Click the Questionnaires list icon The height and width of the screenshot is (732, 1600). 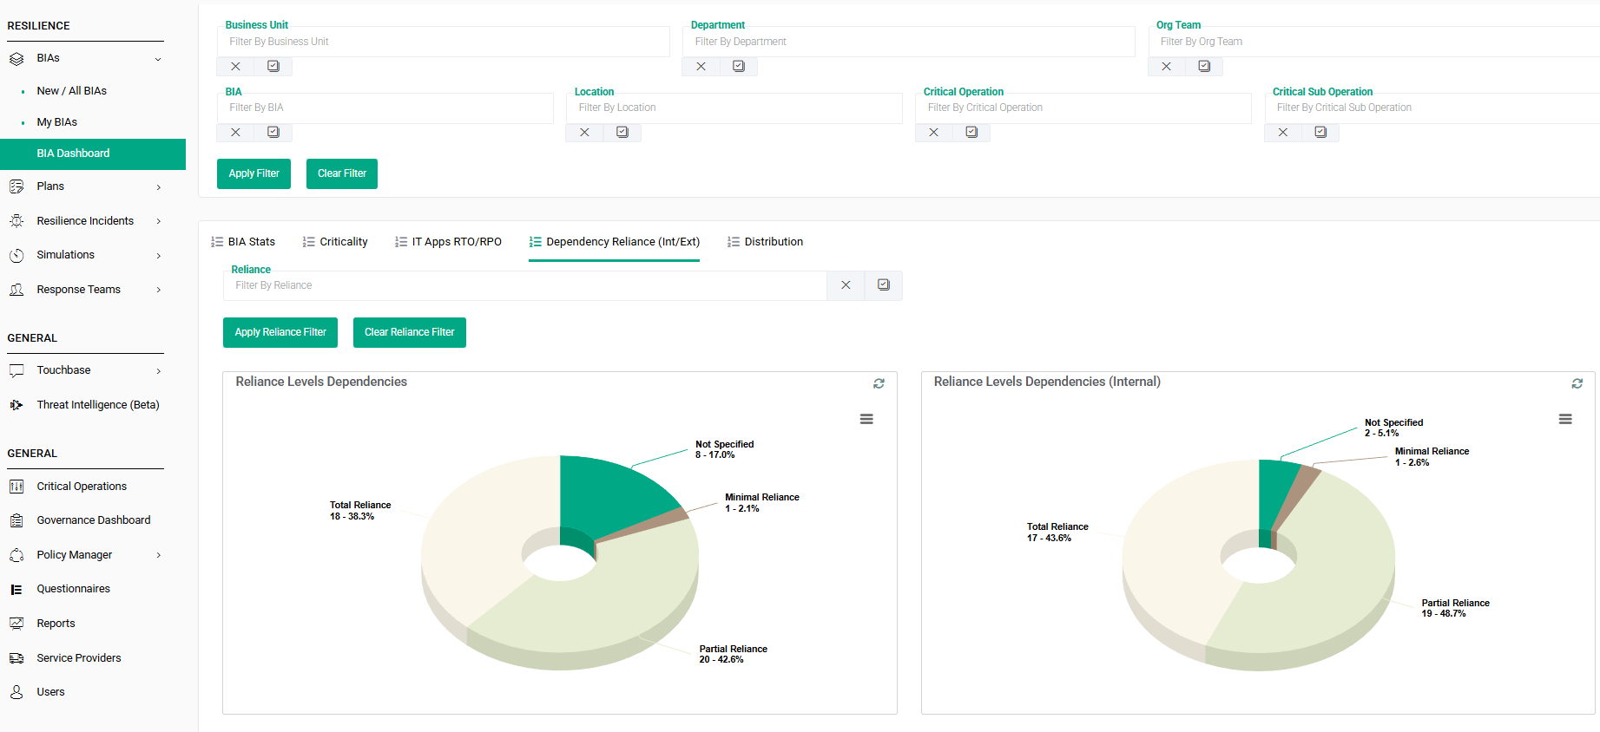point(16,589)
